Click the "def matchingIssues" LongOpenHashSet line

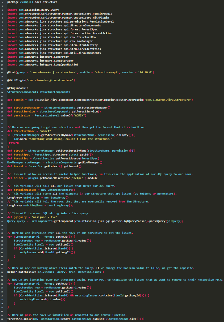(x=41, y=190)
